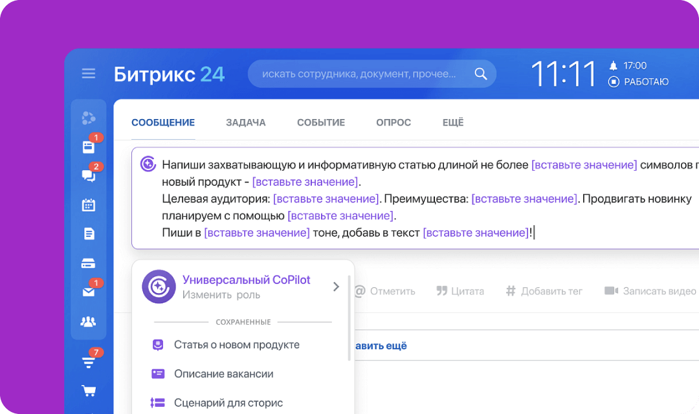Click the Статья о новом продукте icon

tap(158, 345)
